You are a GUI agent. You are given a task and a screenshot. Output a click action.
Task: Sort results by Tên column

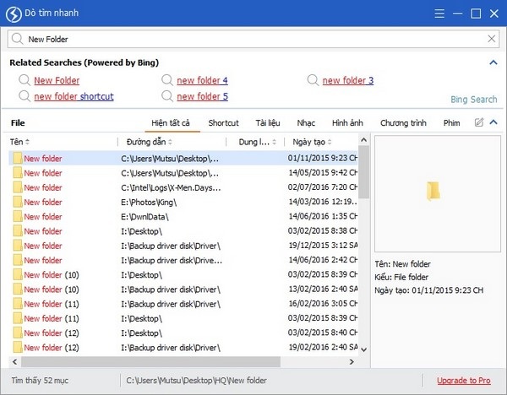19,142
